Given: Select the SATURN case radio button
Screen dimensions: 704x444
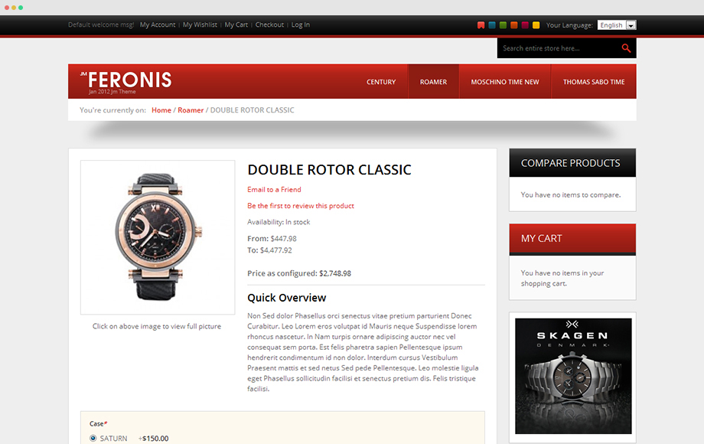Looking at the screenshot, I should (93, 438).
